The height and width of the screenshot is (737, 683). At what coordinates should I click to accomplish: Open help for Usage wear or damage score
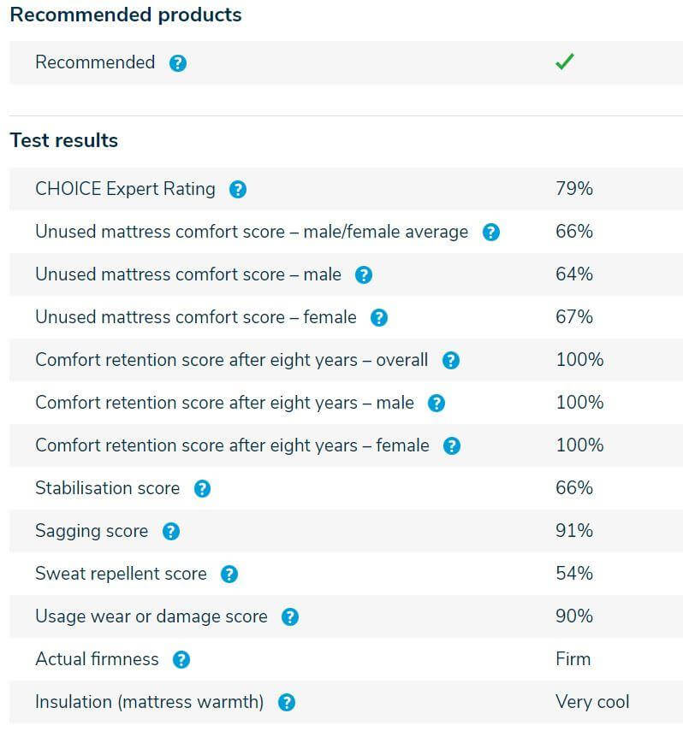click(x=290, y=617)
